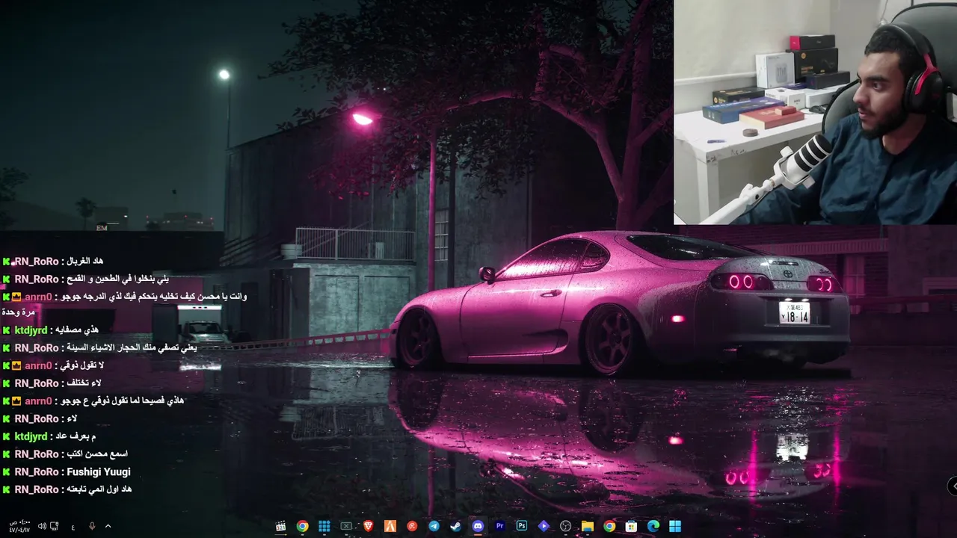This screenshot has width=957, height=538.
Task: Open Telegram from the taskbar
Action: pos(434,526)
